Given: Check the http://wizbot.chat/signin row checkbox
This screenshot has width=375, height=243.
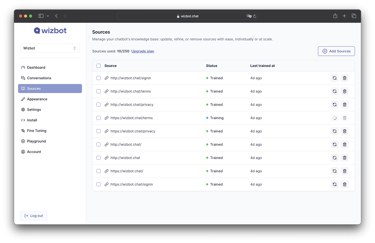Looking at the screenshot, I should click(99, 78).
